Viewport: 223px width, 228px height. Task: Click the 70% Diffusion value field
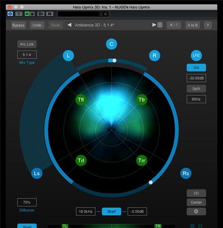click(27, 202)
